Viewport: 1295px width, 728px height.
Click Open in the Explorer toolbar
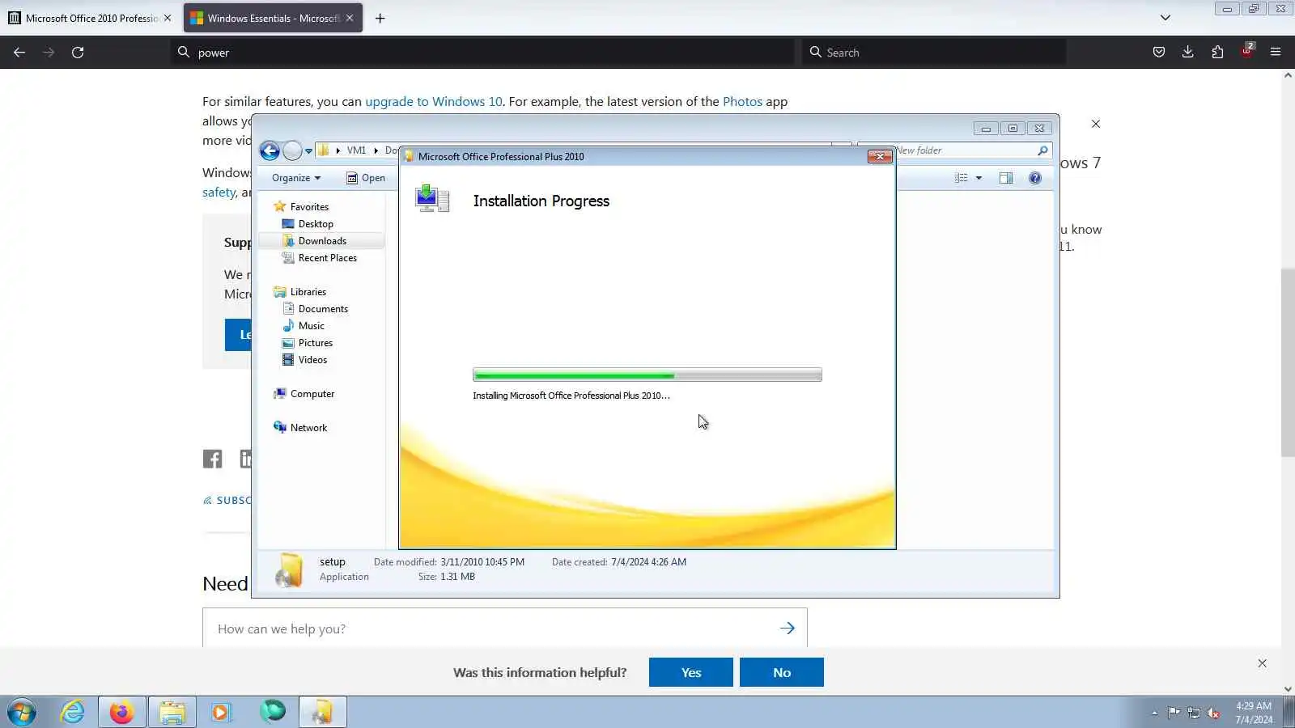click(x=366, y=178)
